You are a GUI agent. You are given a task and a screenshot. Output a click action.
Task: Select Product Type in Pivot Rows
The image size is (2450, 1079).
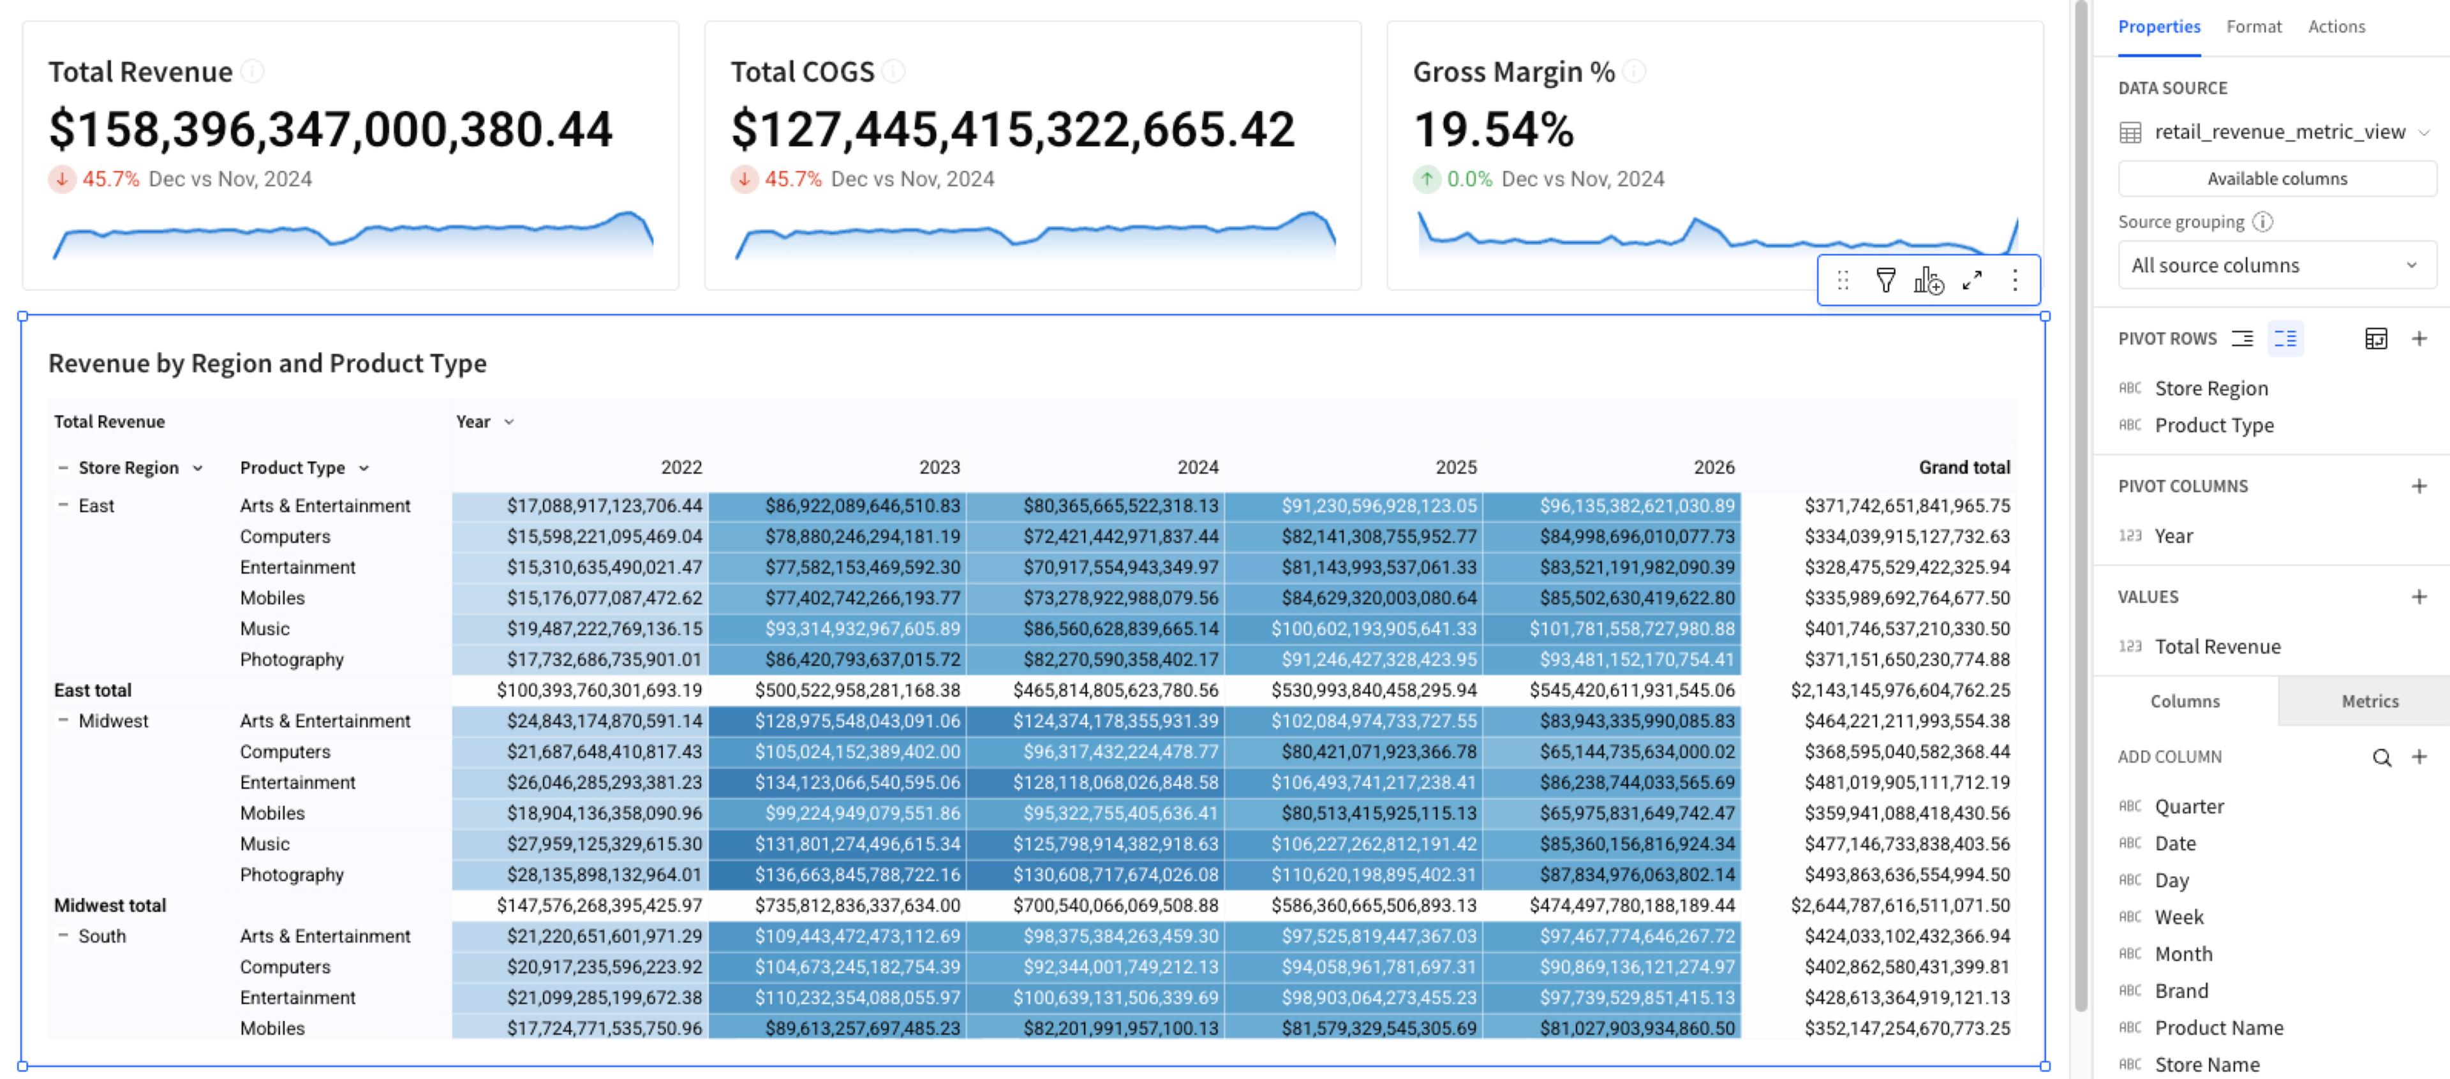pyautogui.click(x=2214, y=426)
